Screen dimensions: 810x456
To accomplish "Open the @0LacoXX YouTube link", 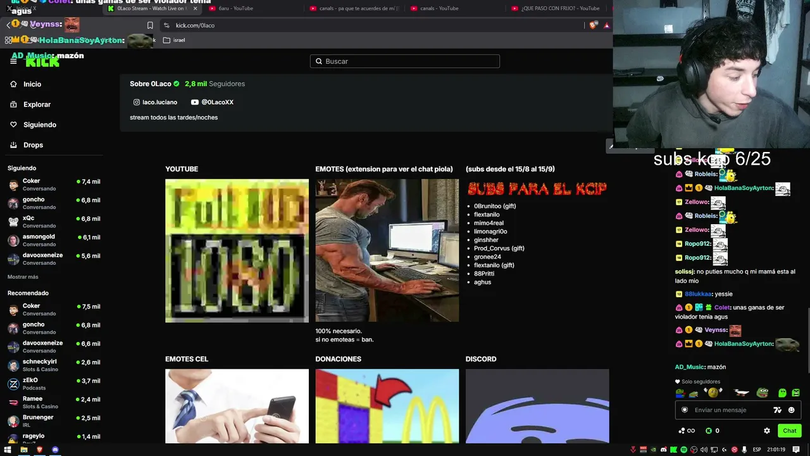I will (212, 102).
